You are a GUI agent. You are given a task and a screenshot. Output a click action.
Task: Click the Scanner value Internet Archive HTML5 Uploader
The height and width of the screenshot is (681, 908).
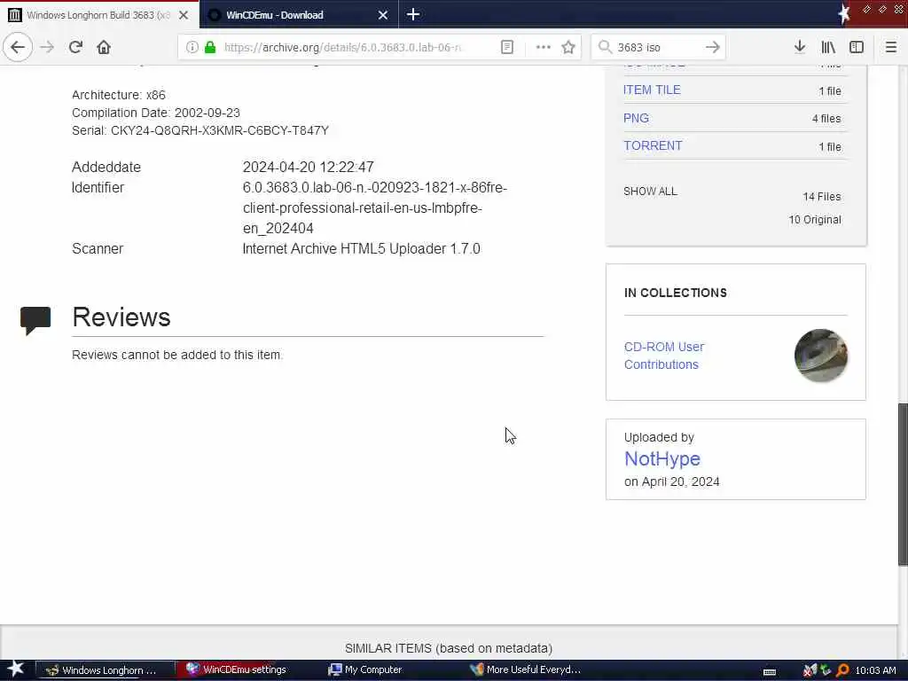click(x=361, y=248)
